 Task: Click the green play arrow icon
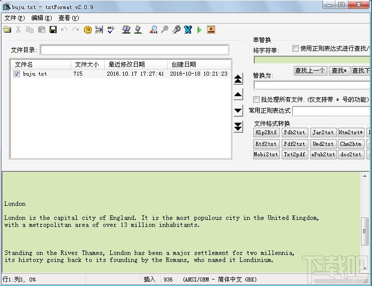pyautogui.click(x=200, y=30)
